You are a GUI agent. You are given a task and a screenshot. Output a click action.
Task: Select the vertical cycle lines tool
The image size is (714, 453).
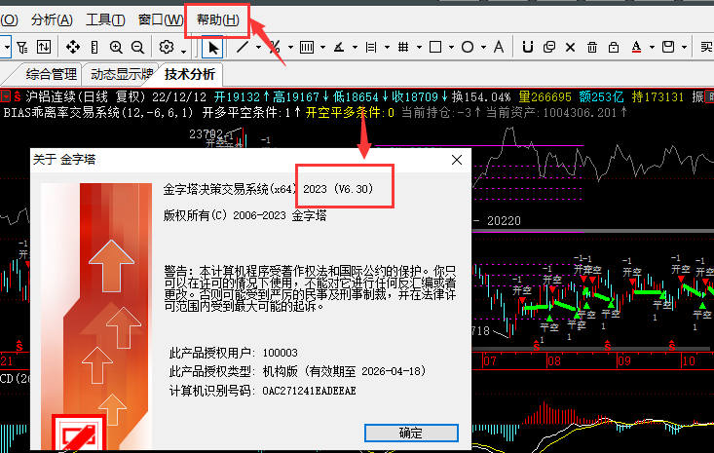point(307,47)
